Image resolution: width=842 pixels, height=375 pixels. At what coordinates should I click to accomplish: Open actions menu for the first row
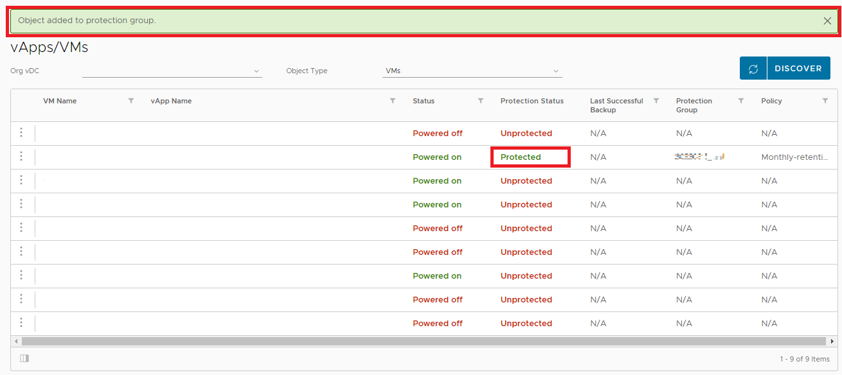point(21,133)
